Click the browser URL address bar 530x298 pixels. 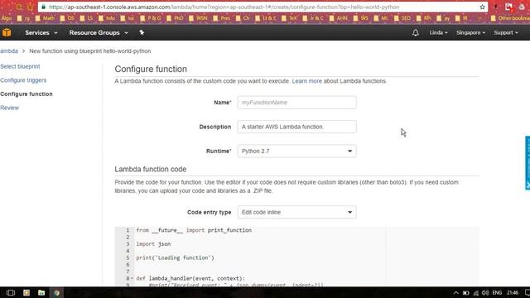(x=263, y=7)
